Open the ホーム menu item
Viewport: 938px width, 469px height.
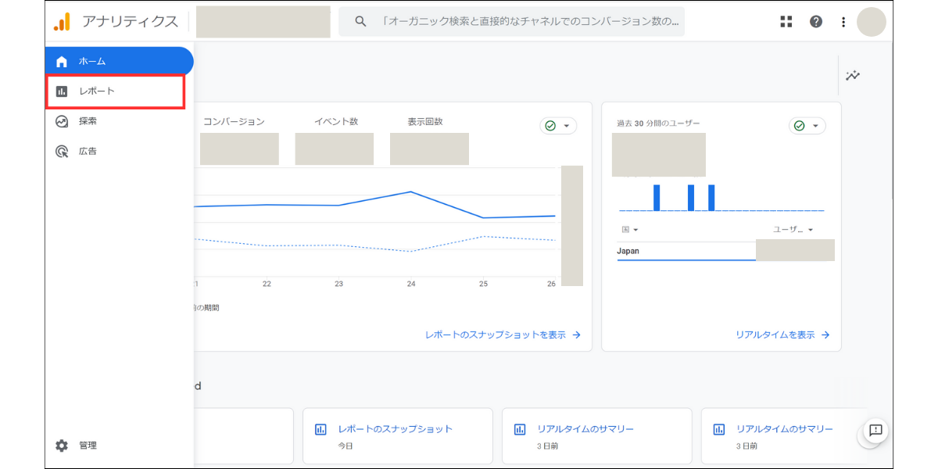119,61
